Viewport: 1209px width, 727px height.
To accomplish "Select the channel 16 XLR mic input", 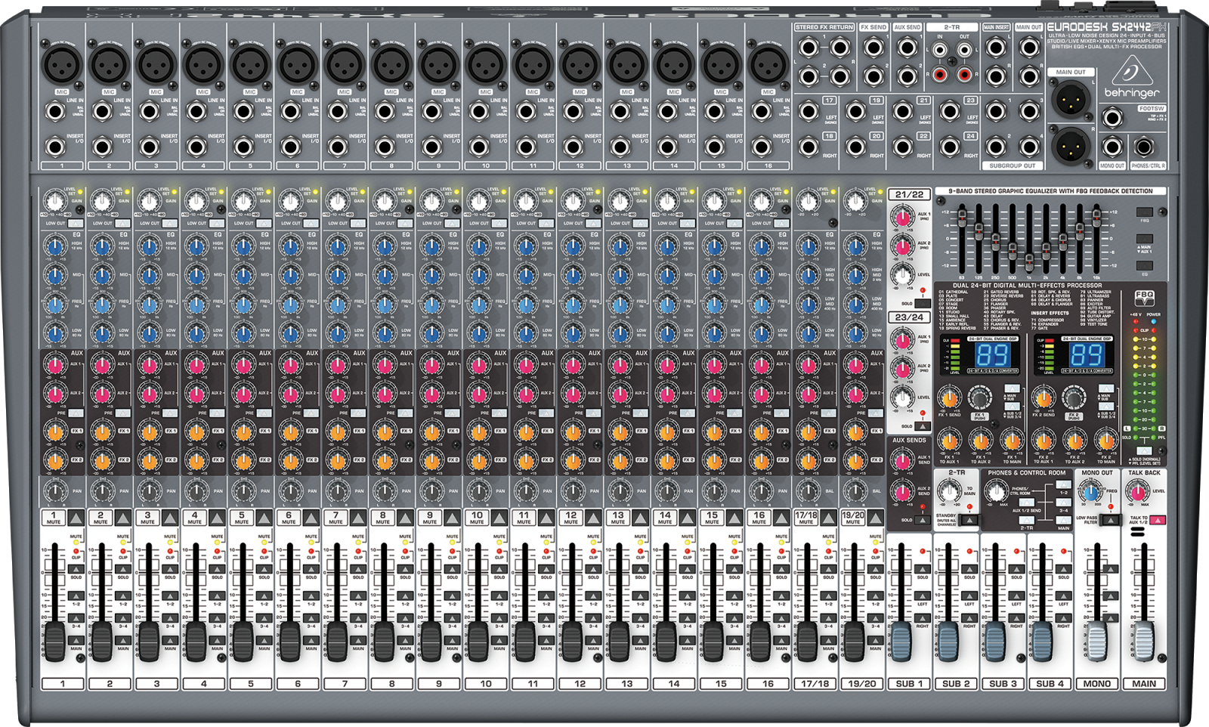I will (x=768, y=65).
